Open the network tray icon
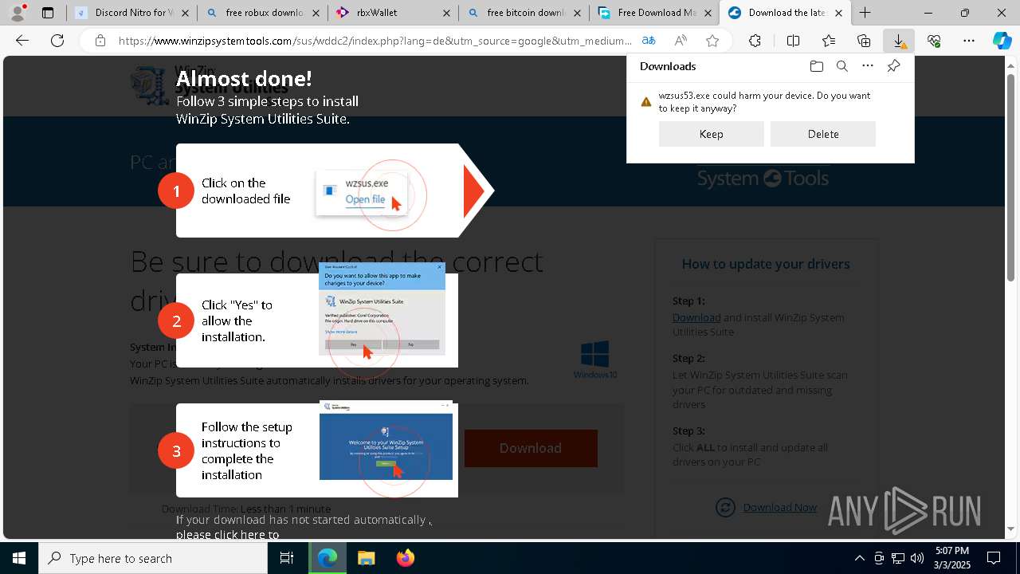The width and height of the screenshot is (1020, 574). click(x=897, y=558)
